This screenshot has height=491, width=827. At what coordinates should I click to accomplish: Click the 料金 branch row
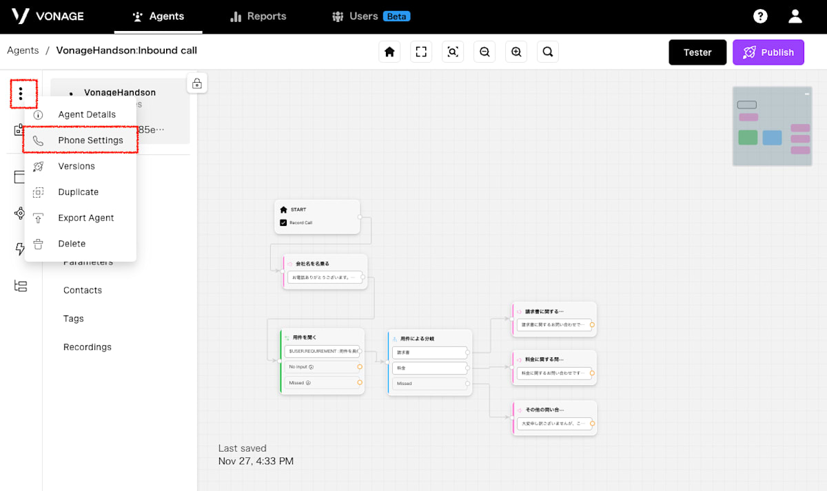(x=431, y=368)
